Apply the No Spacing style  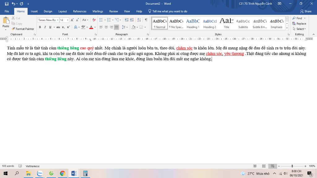coord(176,23)
